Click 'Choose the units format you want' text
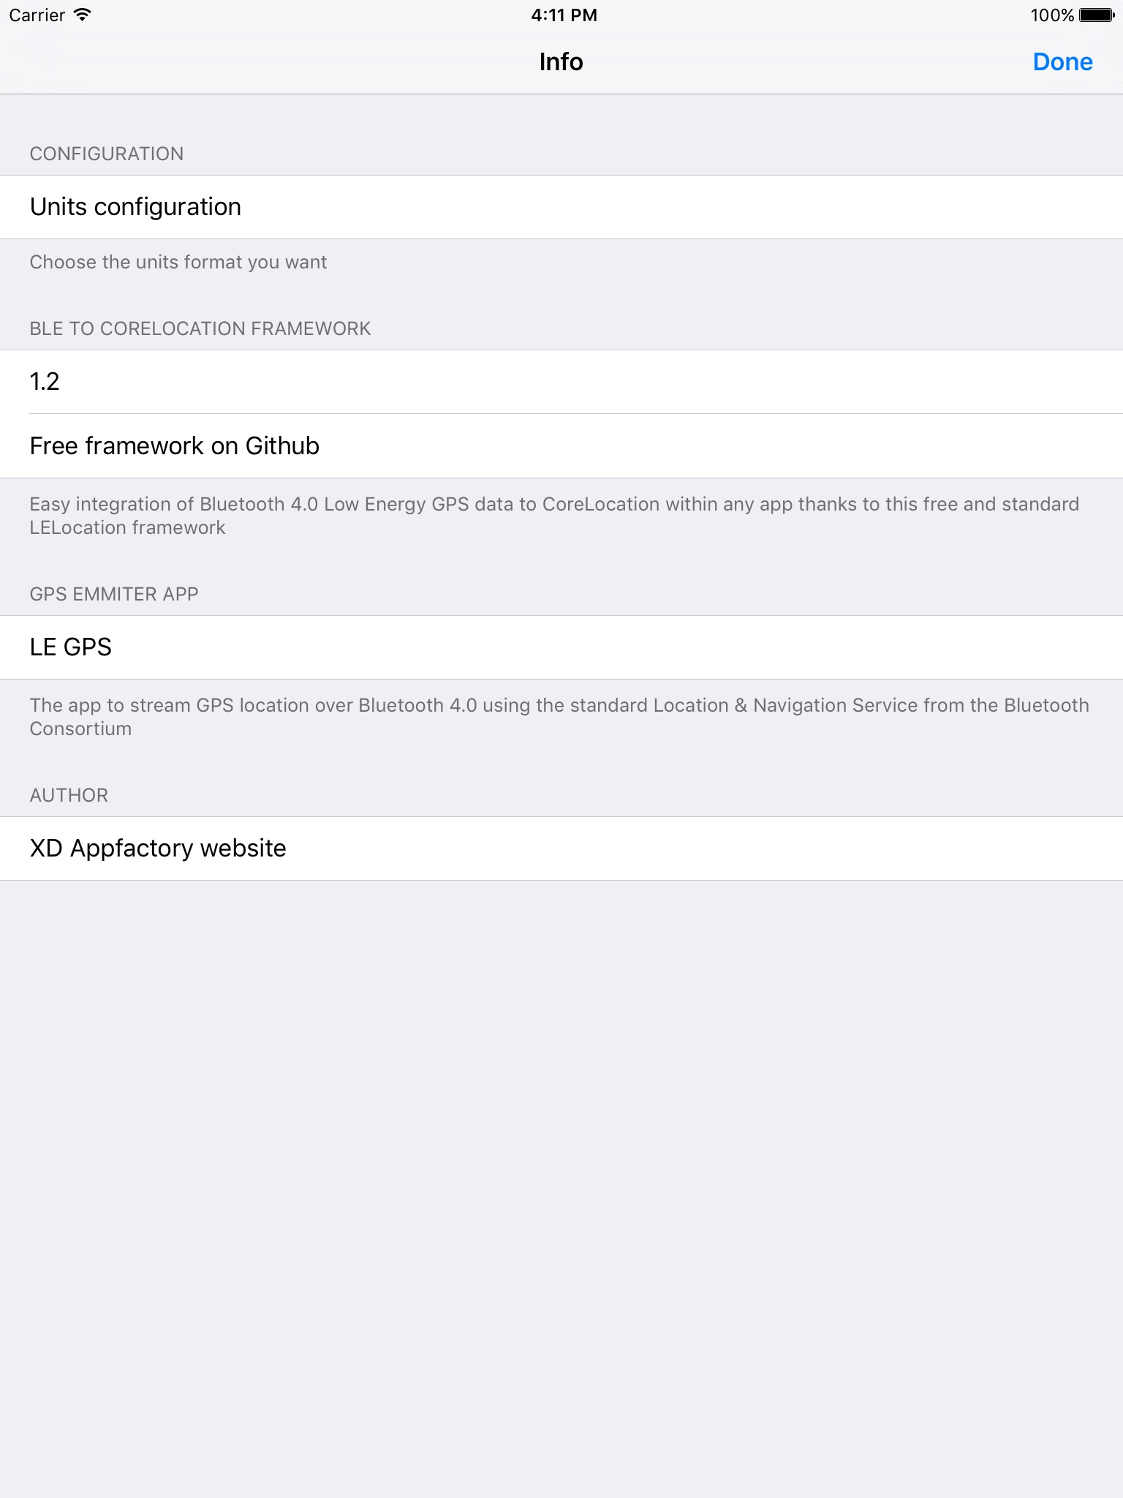The height and width of the screenshot is (1498, 1123). coord(178,262)
